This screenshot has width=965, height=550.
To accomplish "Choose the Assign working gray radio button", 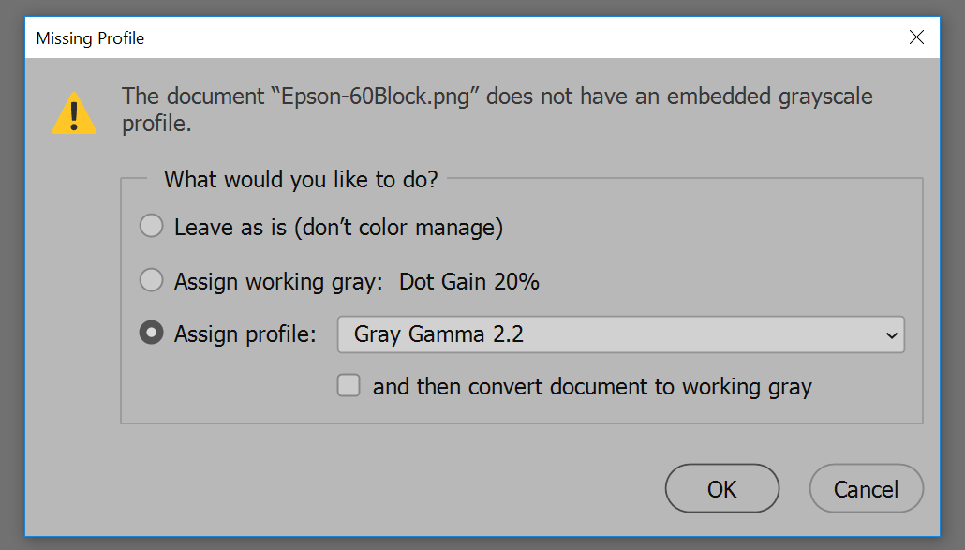I will coord(152,280).
